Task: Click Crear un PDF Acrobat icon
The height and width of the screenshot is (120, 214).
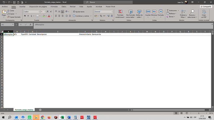Action: (204, 14)
